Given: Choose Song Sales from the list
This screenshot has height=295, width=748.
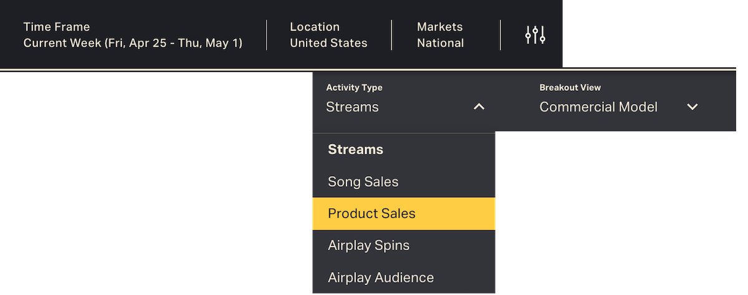Looking at the screenshot, I should click(363, 182).
